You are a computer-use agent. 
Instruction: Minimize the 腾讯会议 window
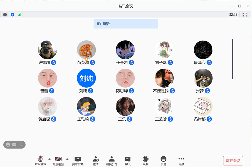pyautogui.click(x=232, y=6)
